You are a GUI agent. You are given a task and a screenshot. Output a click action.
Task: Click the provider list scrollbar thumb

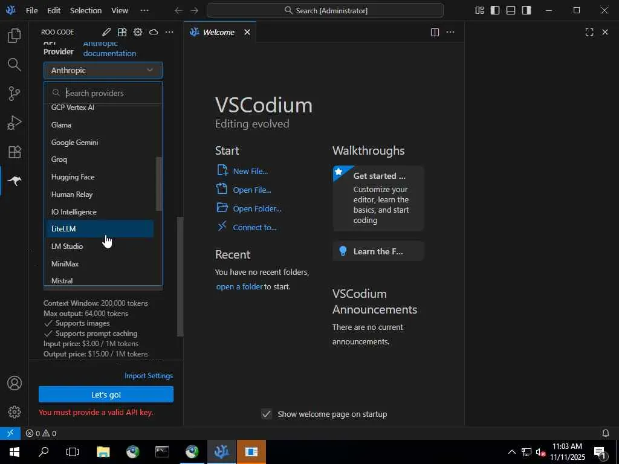159,184
